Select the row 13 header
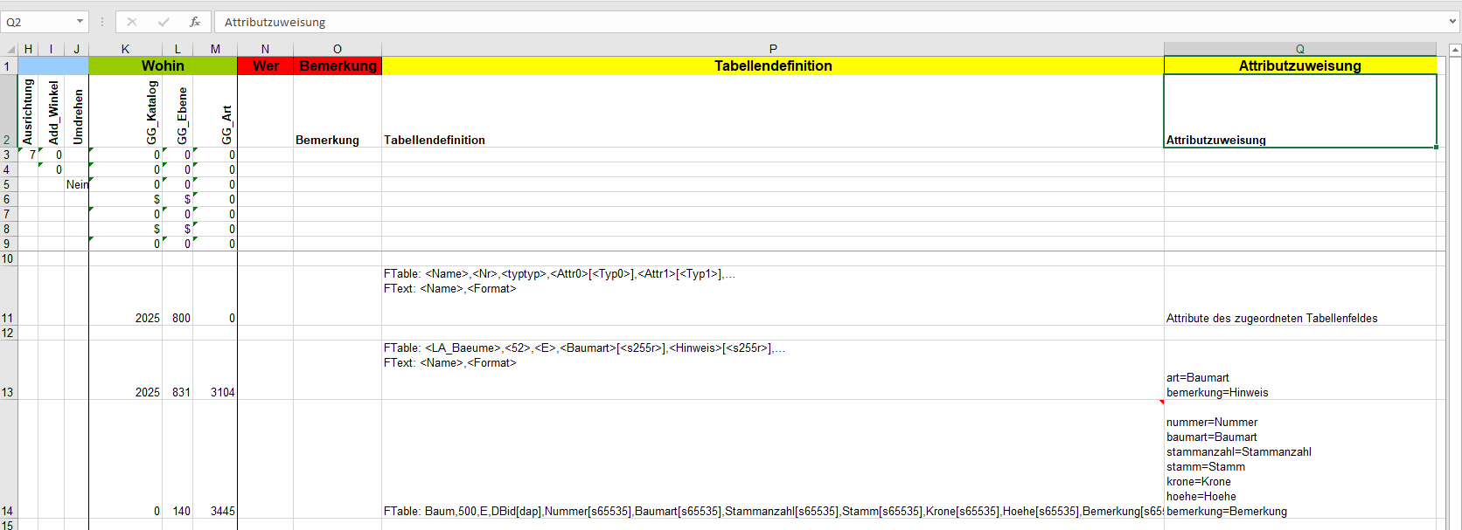Screen dimensions: 1462x530 (8, 392)
